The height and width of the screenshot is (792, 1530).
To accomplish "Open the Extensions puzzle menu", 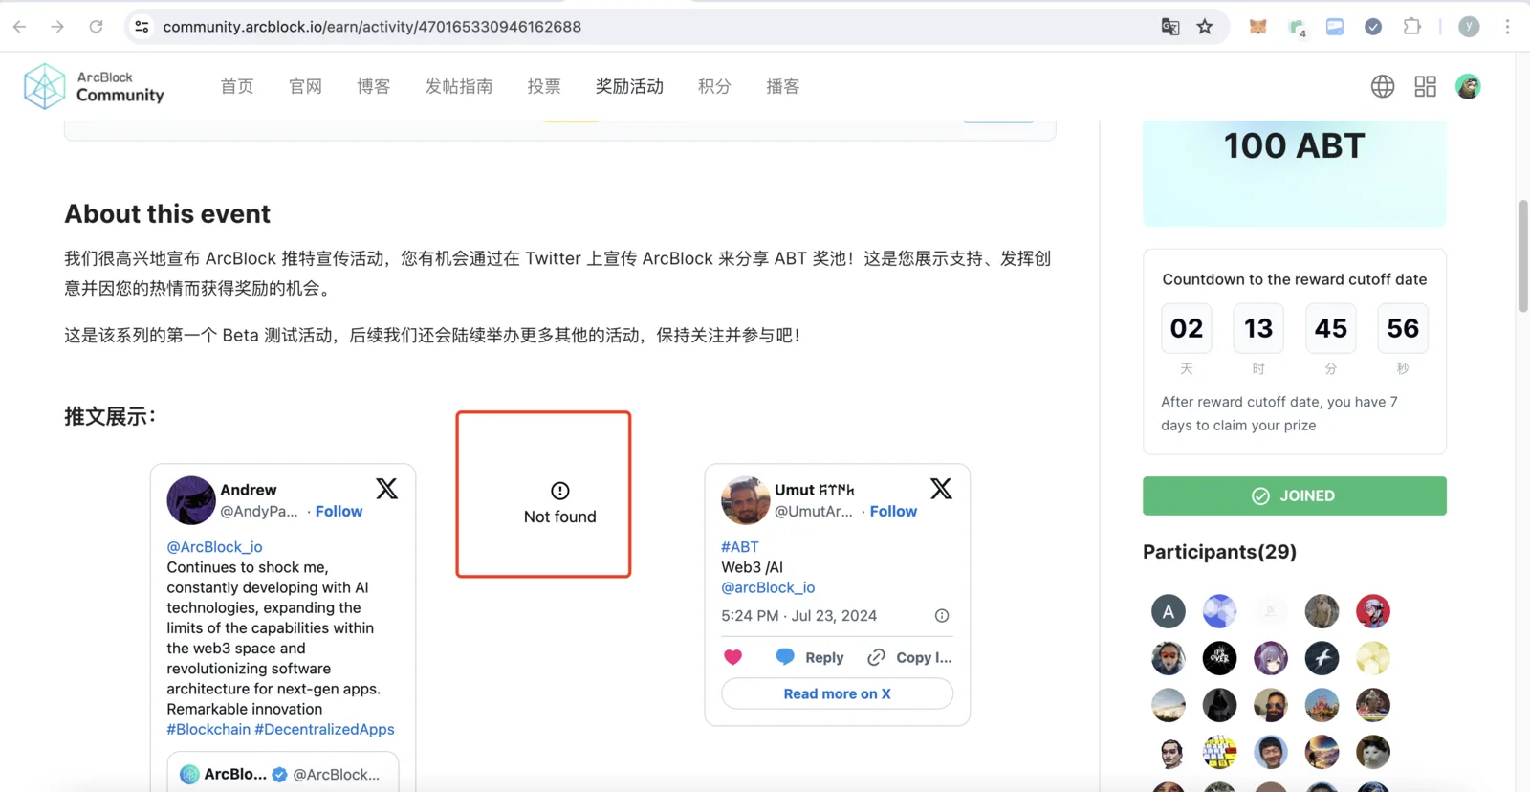I will point(1411,27).
